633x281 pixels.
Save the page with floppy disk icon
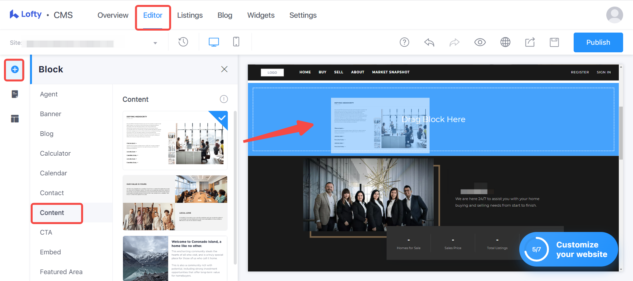pyautogui.click(x=555, y=42)
